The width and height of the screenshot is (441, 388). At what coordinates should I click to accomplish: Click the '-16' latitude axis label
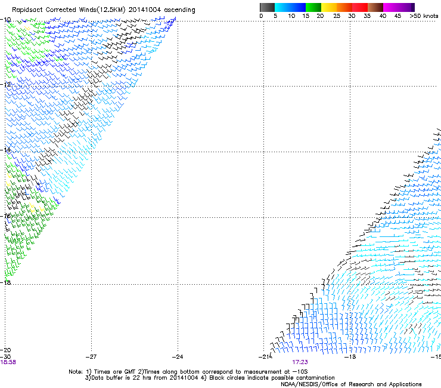click(x=5, y=215)
